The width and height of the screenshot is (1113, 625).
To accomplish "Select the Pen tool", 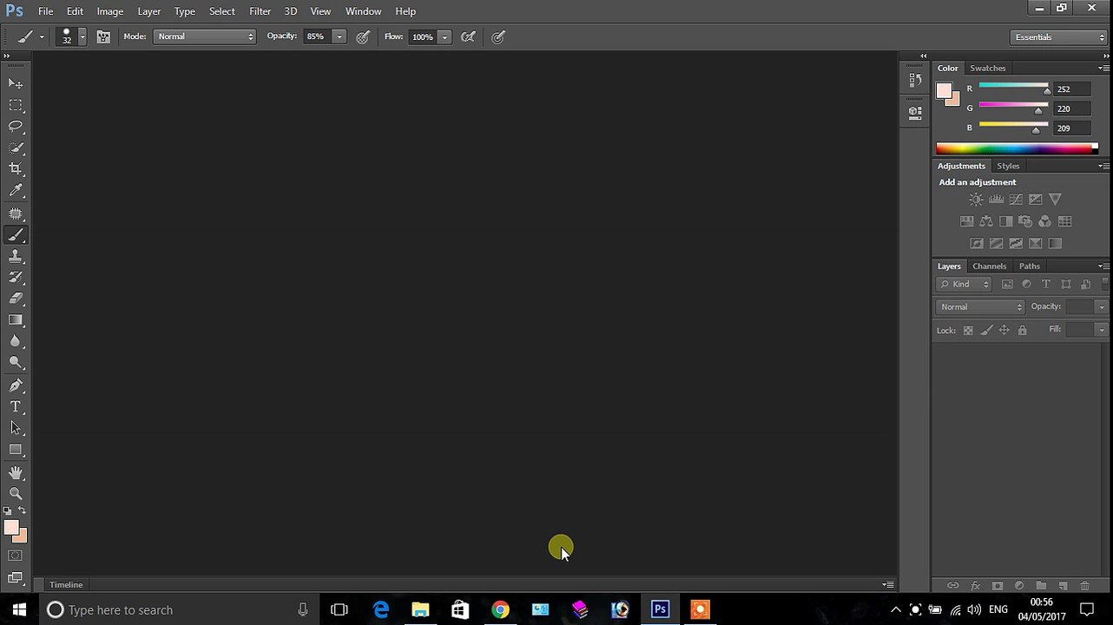I will pyautogui.click(x=16, y=385).
